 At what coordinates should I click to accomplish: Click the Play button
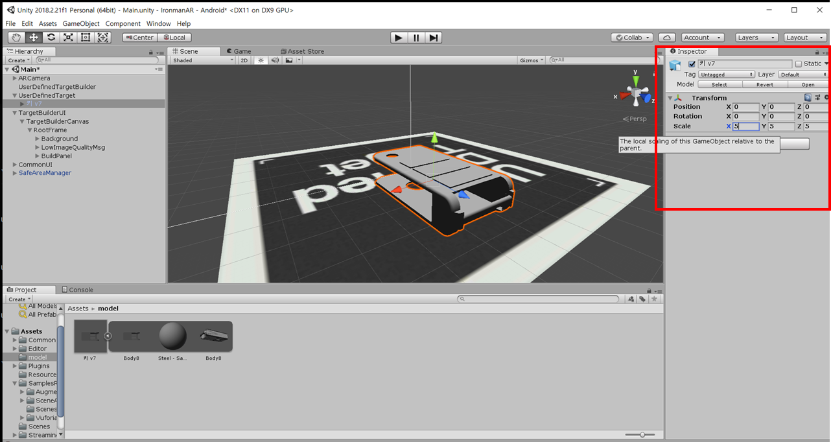pyautogui.click(x=399, y=38)
